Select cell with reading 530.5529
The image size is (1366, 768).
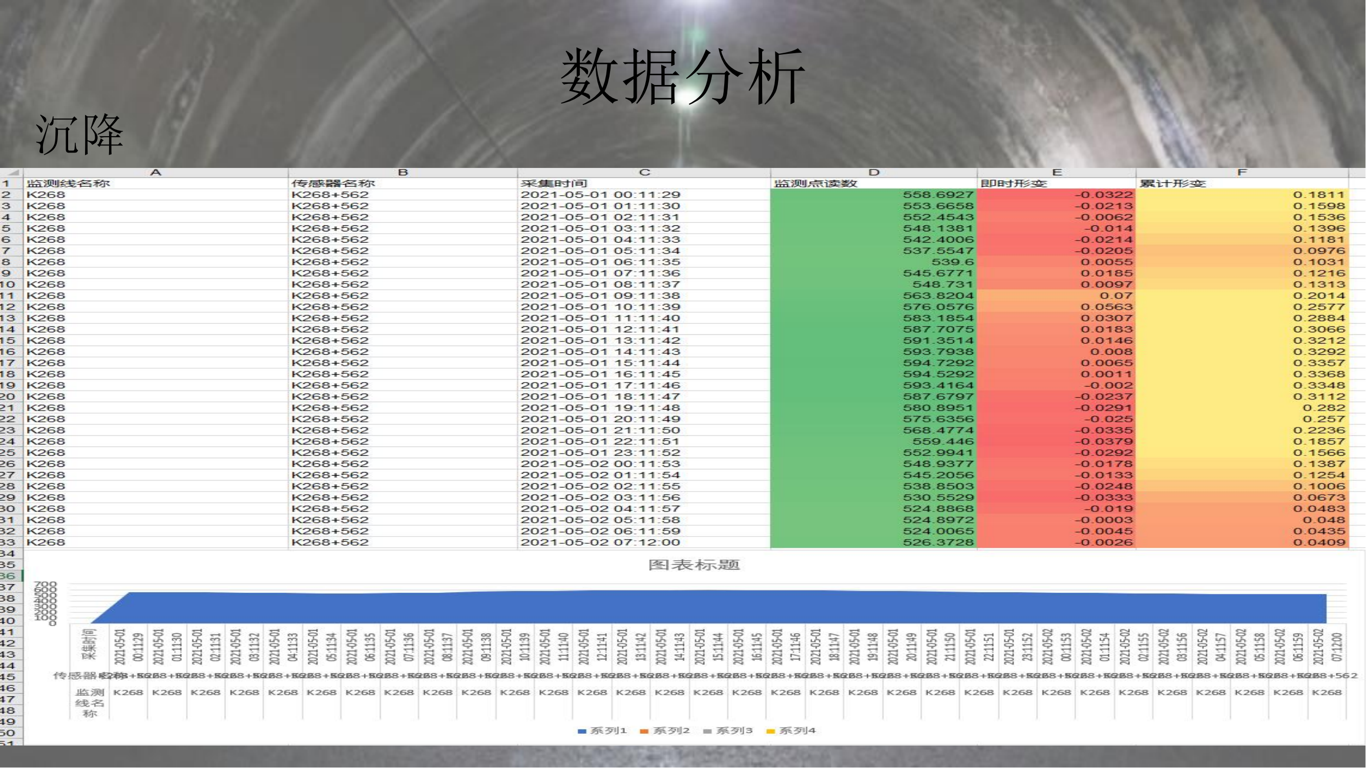coord(873,497)
